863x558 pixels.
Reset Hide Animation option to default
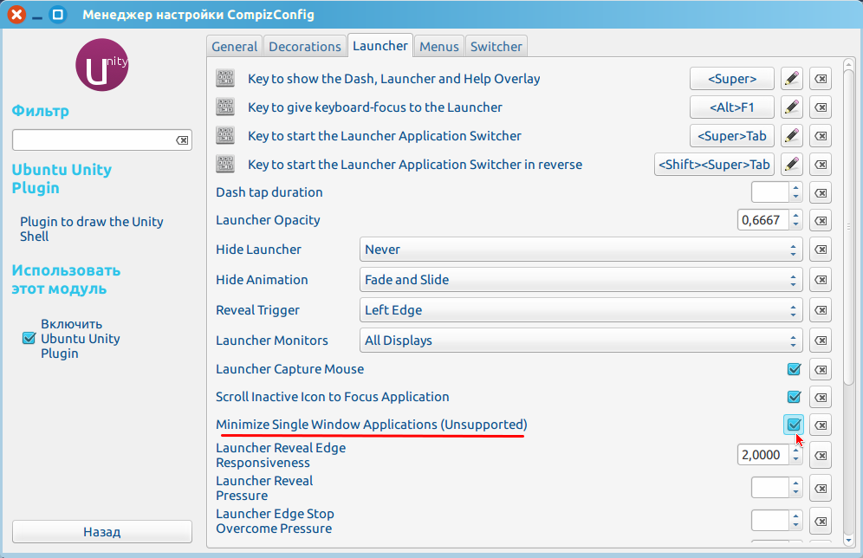[x=821, y=280]
